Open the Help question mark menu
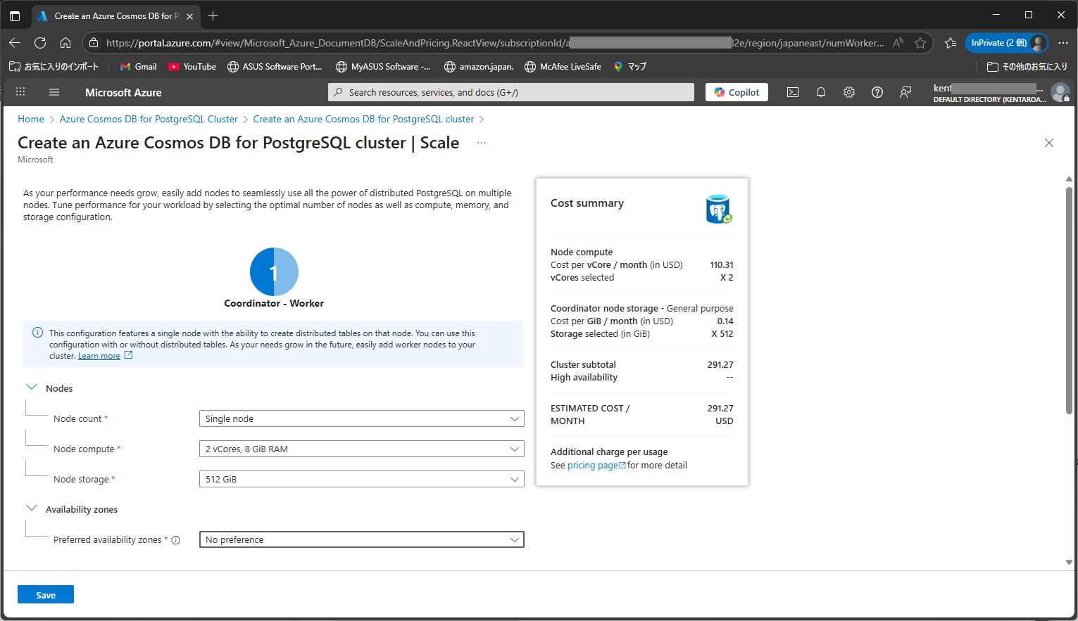The height and width of the screenshot is (621, 1078). click(877, 91)
